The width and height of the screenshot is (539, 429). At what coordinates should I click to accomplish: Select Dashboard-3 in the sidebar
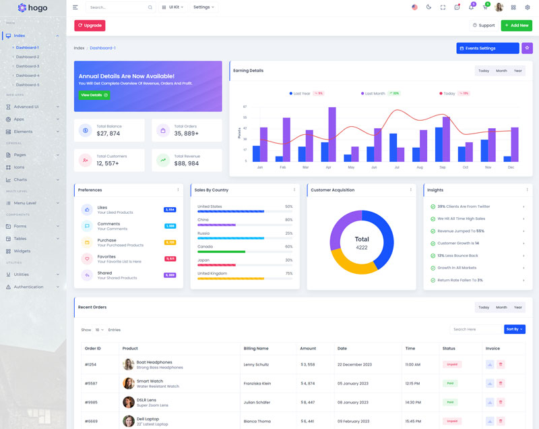point(28,66)
